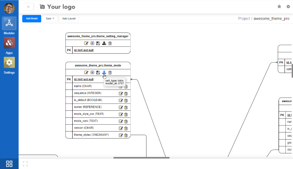Click the horizontal scrollbar at canvas bottom
Screen dimensions: 293x169
coord(141,158)
